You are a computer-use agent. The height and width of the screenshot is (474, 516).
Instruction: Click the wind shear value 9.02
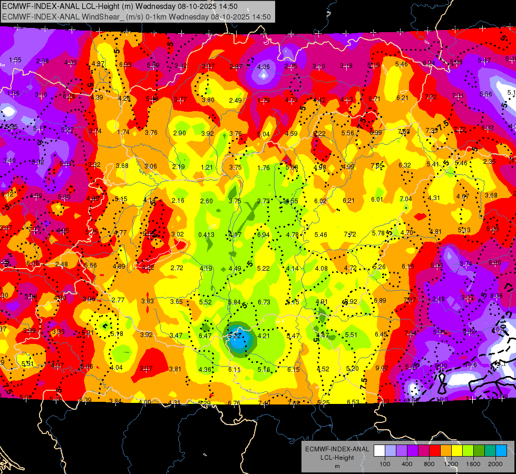pyautogui.click(x=382, y=368)
